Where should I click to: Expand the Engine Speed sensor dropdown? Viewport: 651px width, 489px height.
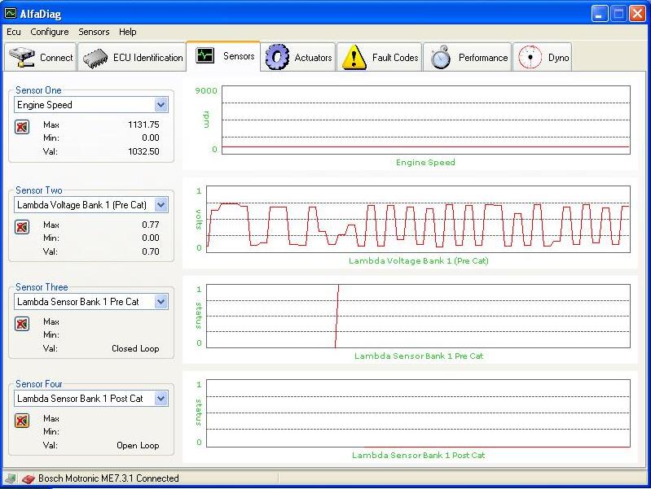[x=161, y=105]
